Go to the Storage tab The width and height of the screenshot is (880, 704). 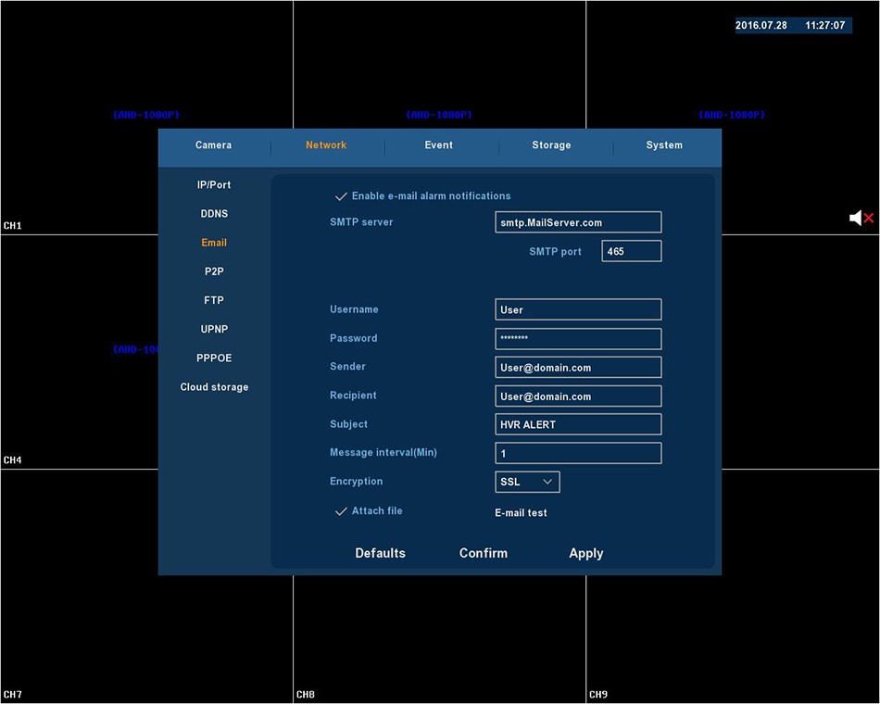[x=551, y=145]
